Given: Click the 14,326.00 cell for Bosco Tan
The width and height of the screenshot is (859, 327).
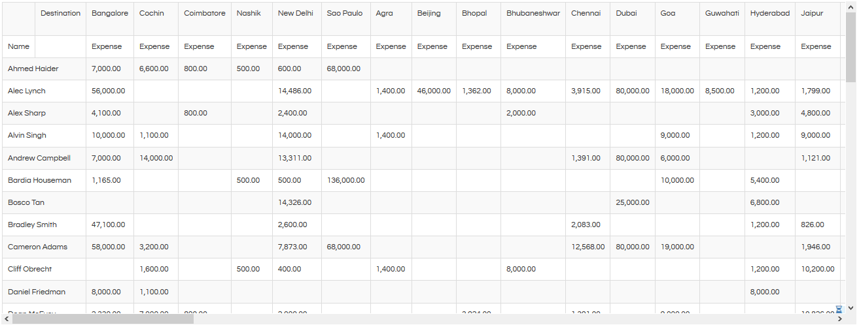Looking at the screenshot, I should pyautogui.click(x=297, y=202).
